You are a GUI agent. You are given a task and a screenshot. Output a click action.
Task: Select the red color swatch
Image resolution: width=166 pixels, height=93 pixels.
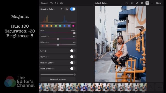[43, 26]
